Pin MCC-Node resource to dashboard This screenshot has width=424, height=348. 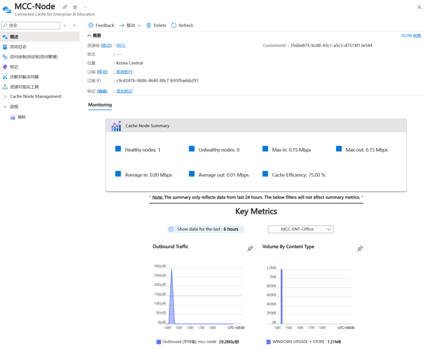coord(65,7)
